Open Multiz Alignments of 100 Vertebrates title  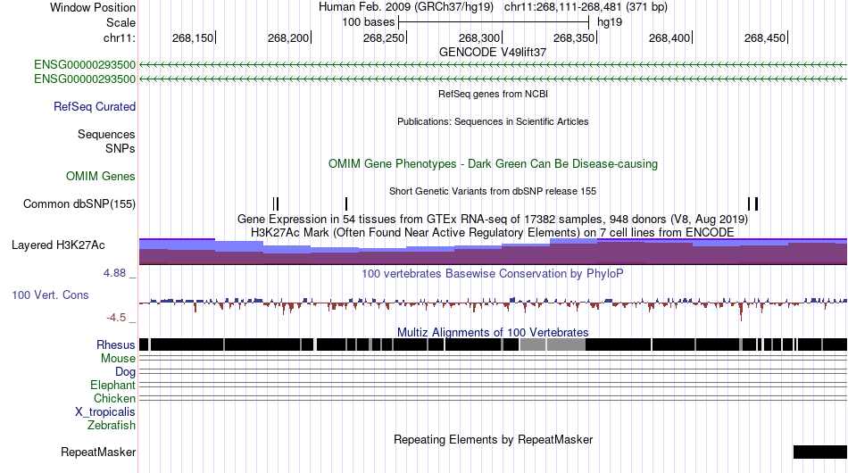(x=493, y=332)
